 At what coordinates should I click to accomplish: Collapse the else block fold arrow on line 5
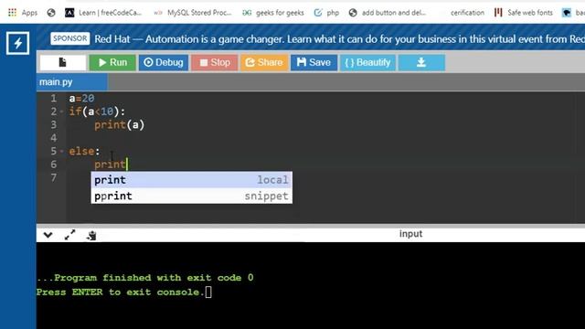(x=62, y=151)
